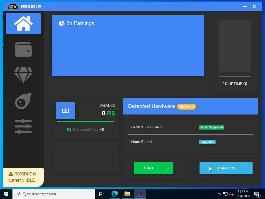Open the wallet page in sidebar
This screenshot has height=199, width=265.
point(23,49)
